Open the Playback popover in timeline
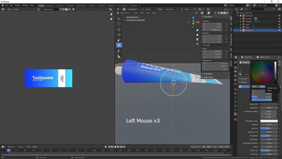 12,147
